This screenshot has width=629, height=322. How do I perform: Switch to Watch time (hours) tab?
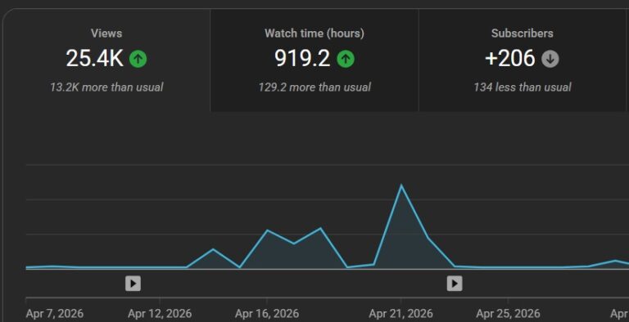pyautogui.click(x=314, y=60)
